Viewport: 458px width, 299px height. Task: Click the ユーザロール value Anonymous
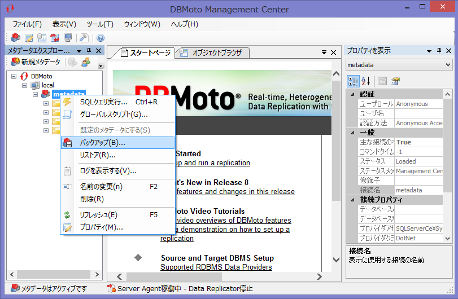click(x=419, y=104)
